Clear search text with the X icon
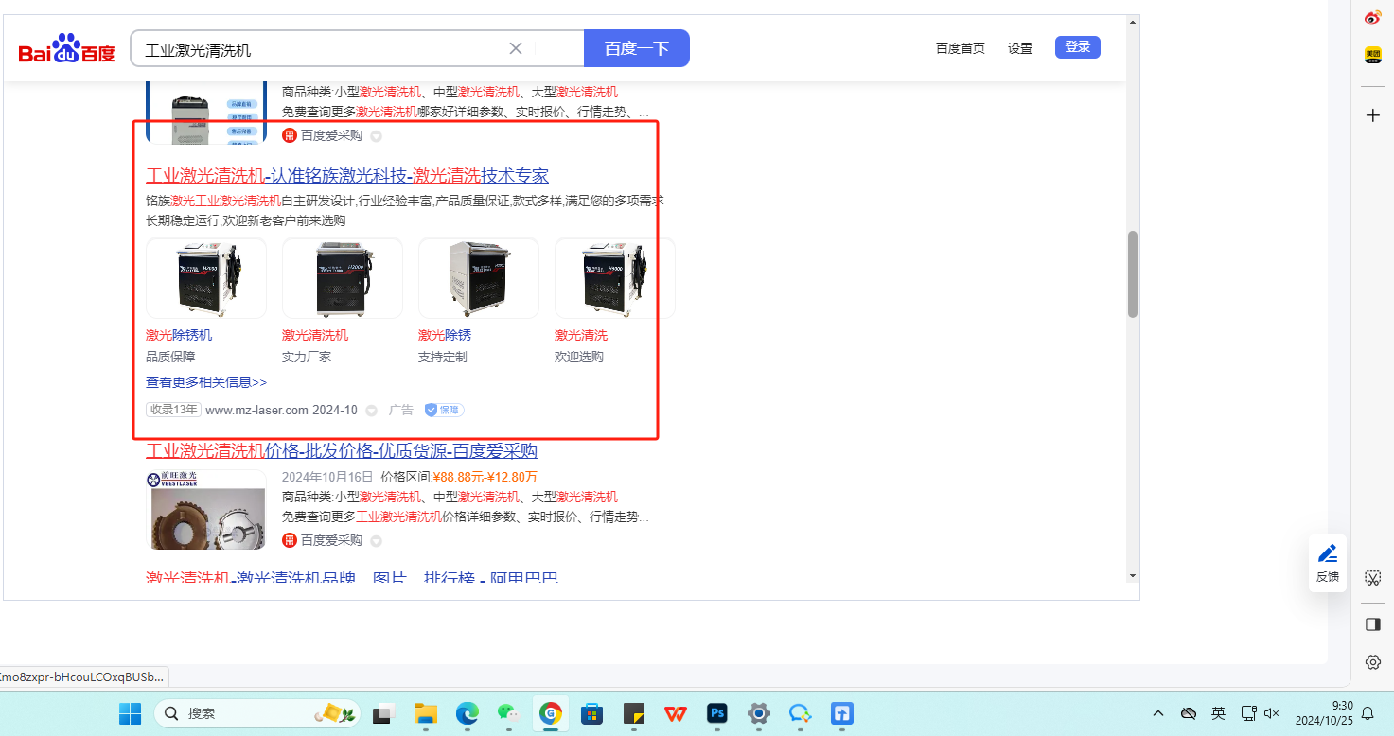1394x736 pixels. 516,49
